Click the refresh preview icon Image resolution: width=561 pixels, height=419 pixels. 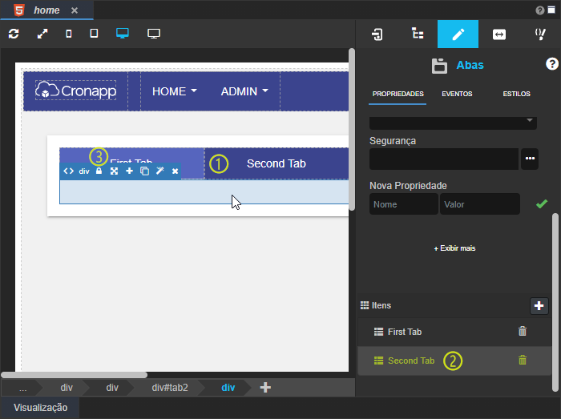pyautogui.click(x=14, y=34)
